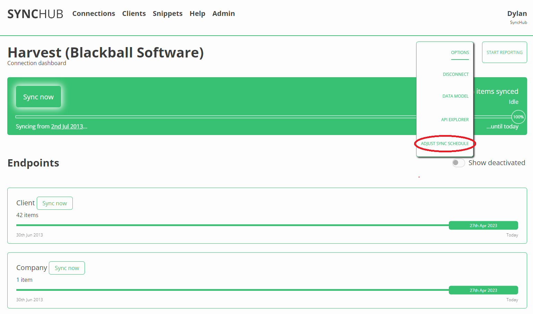Screen dimensions: 533x314
Task: Click the START REPORTING button
Action: coord(504,52)
